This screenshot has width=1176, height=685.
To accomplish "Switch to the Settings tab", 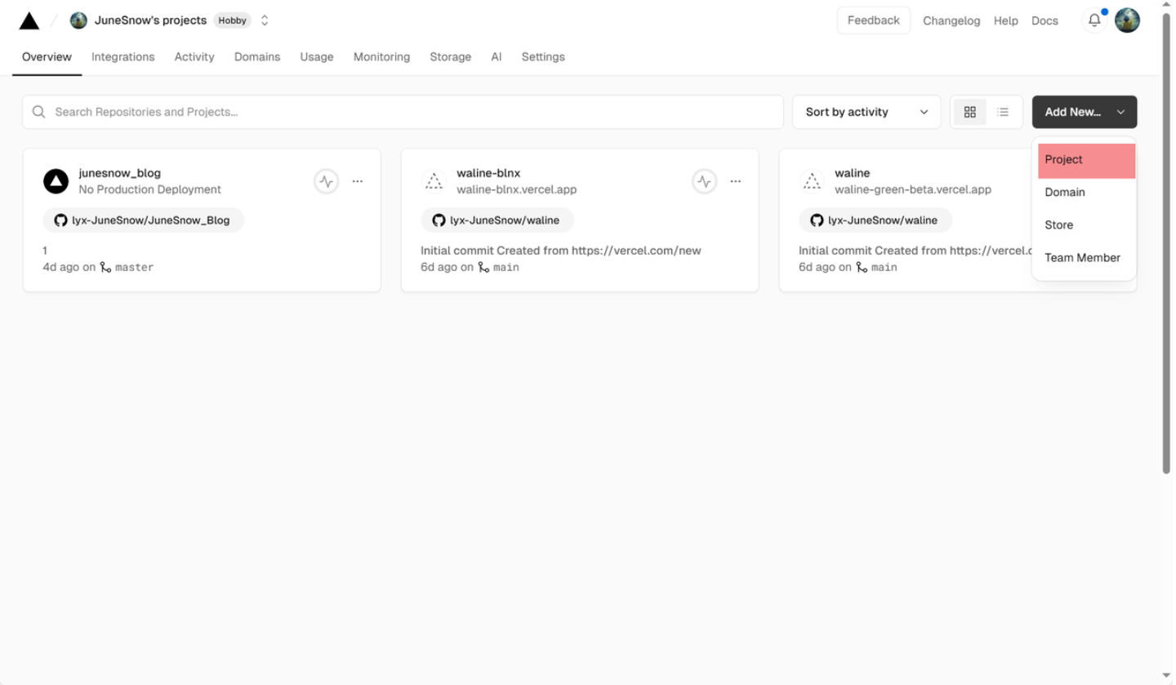I will [543, 56].
